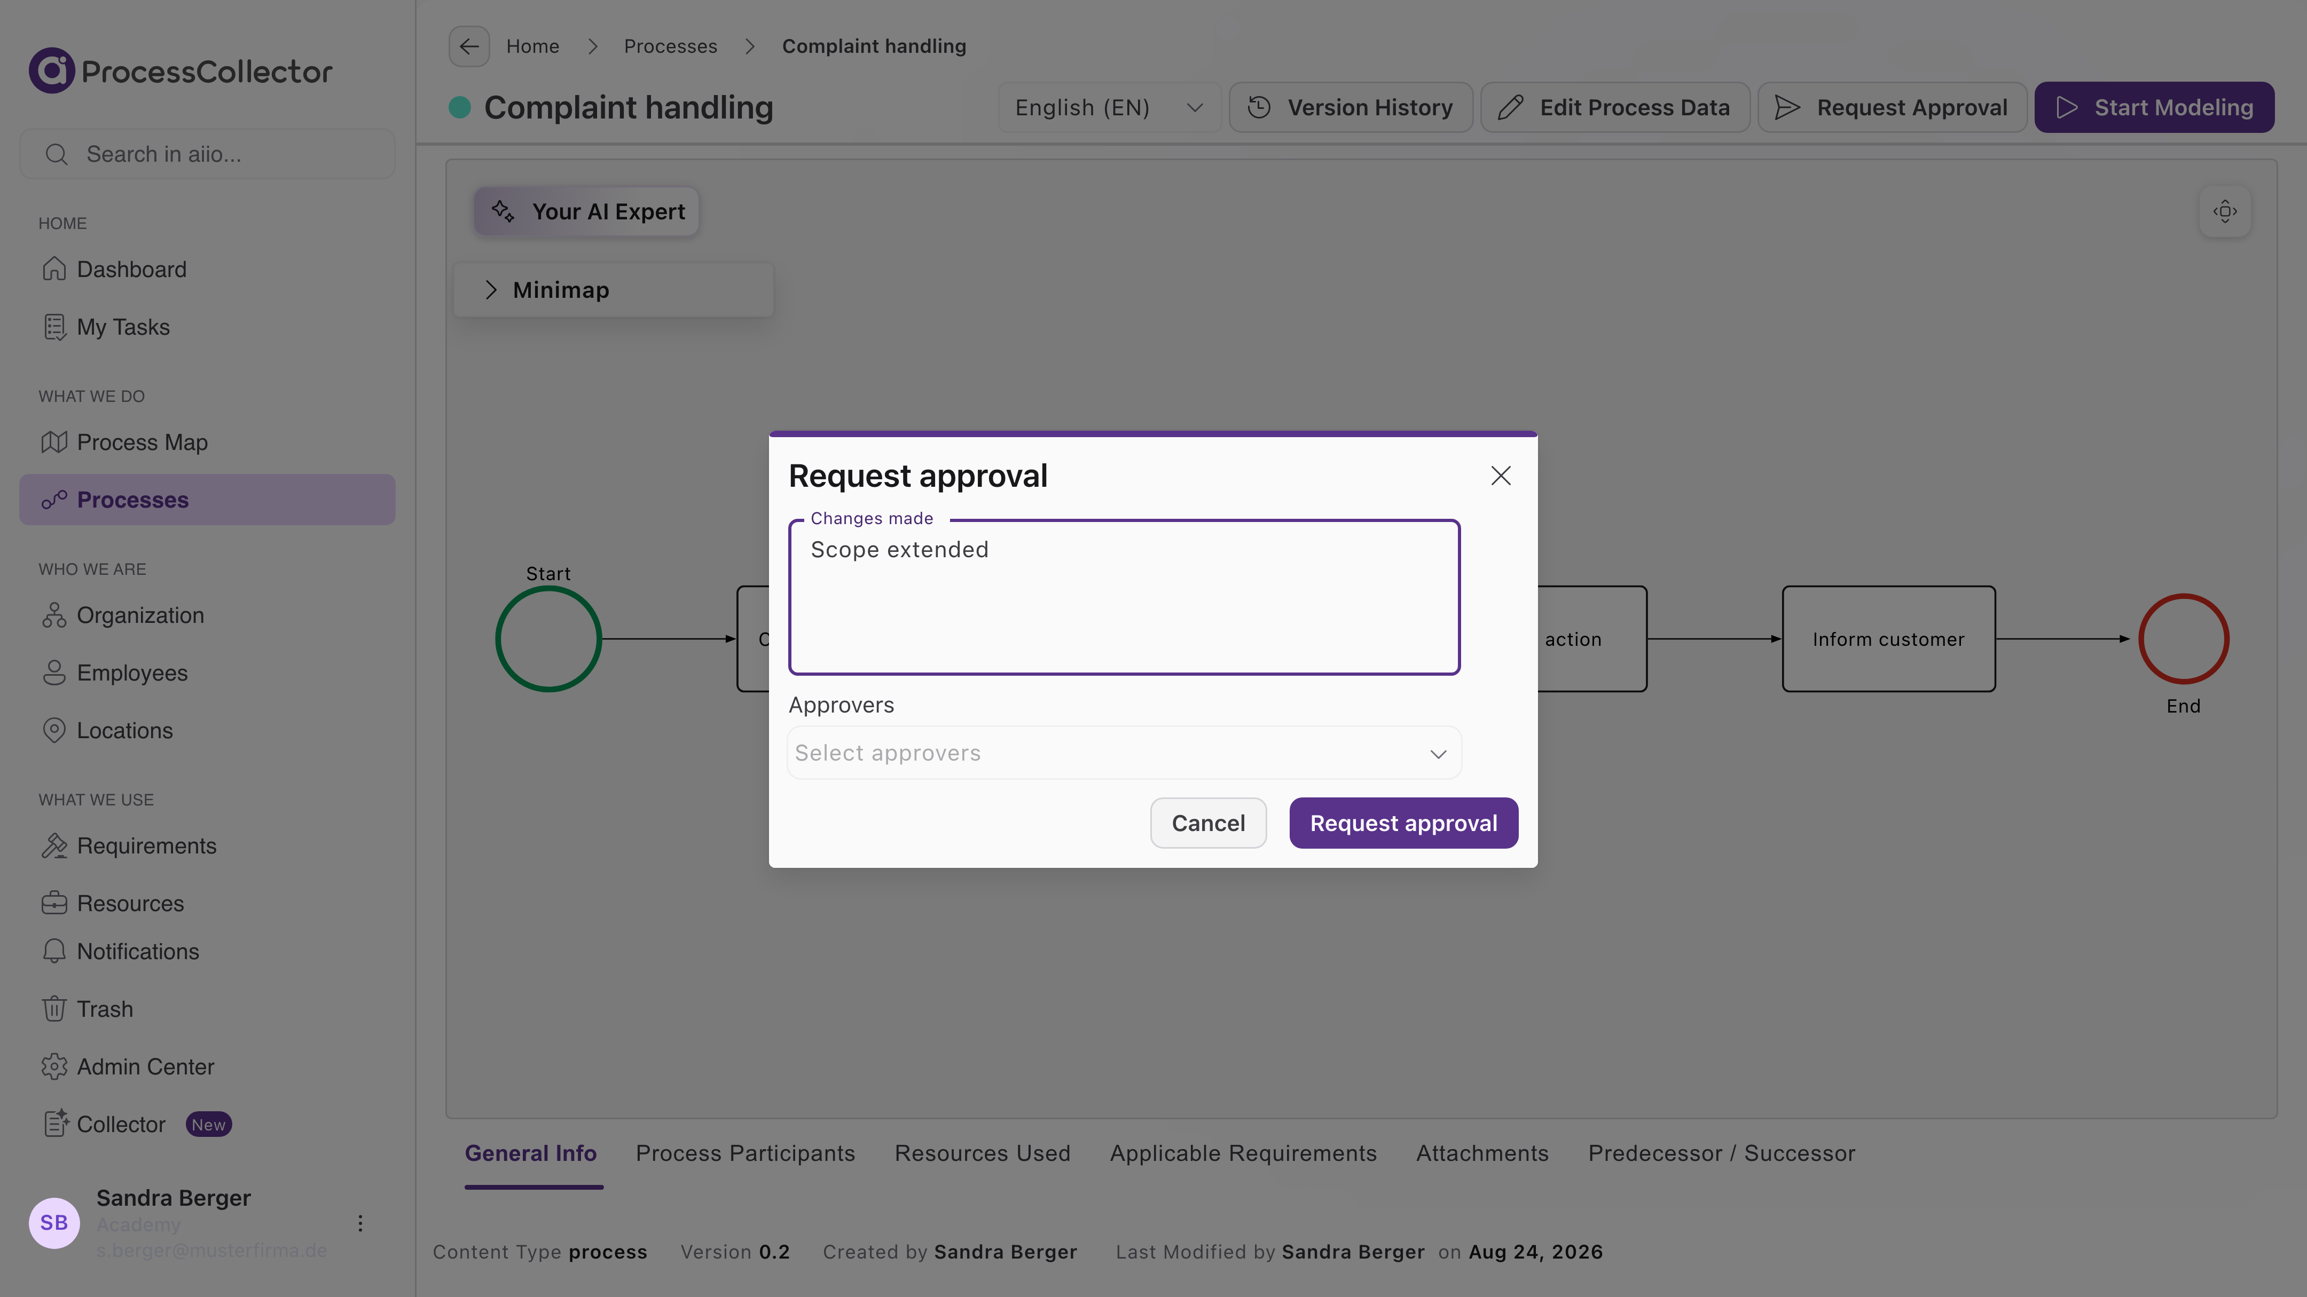Select the Start event circle
Image resolution: width=2307 pixels, height=1297 pixels.
pos(548,639)
